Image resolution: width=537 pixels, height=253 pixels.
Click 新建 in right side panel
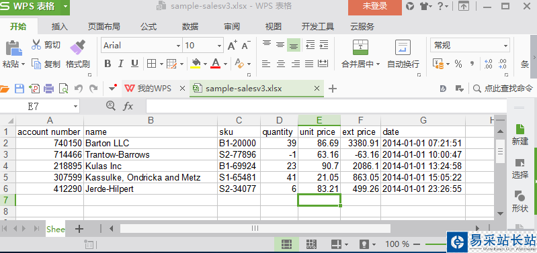tap(520, 134)
